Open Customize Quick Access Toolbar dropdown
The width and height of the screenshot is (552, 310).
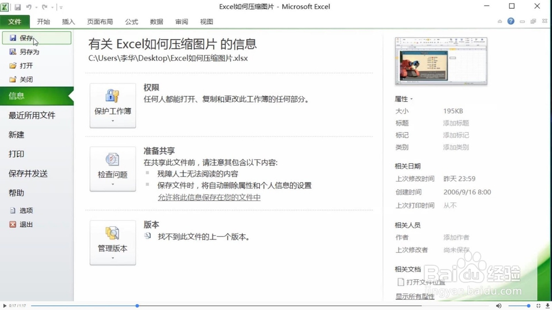coord(61,7)
